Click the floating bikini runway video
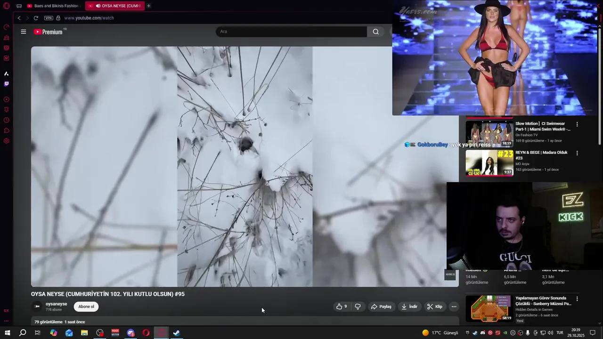Viewport: 603px width, 339px height. click(x=495, y=57)
